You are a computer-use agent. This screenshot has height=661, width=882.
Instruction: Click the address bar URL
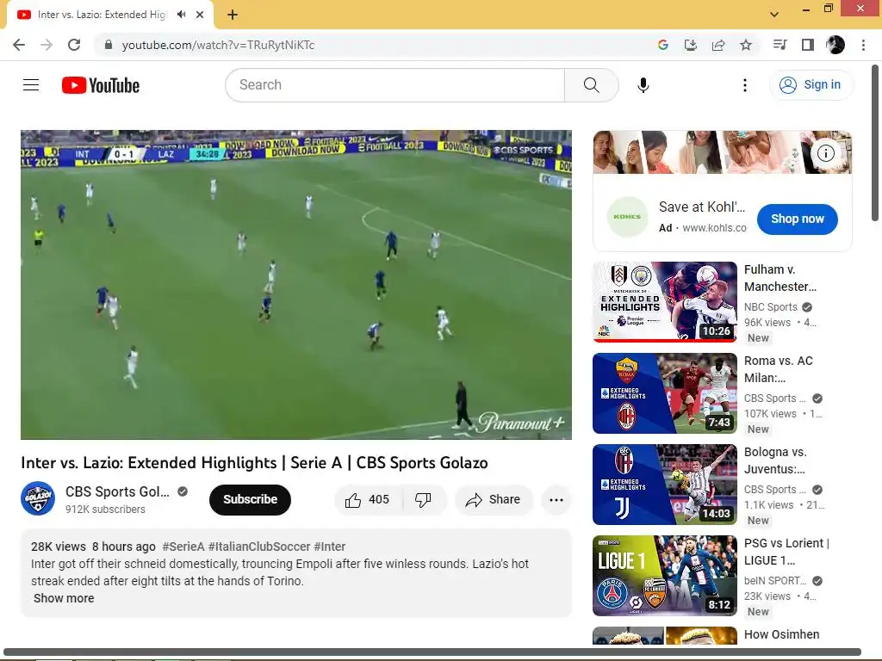(218, 45)
